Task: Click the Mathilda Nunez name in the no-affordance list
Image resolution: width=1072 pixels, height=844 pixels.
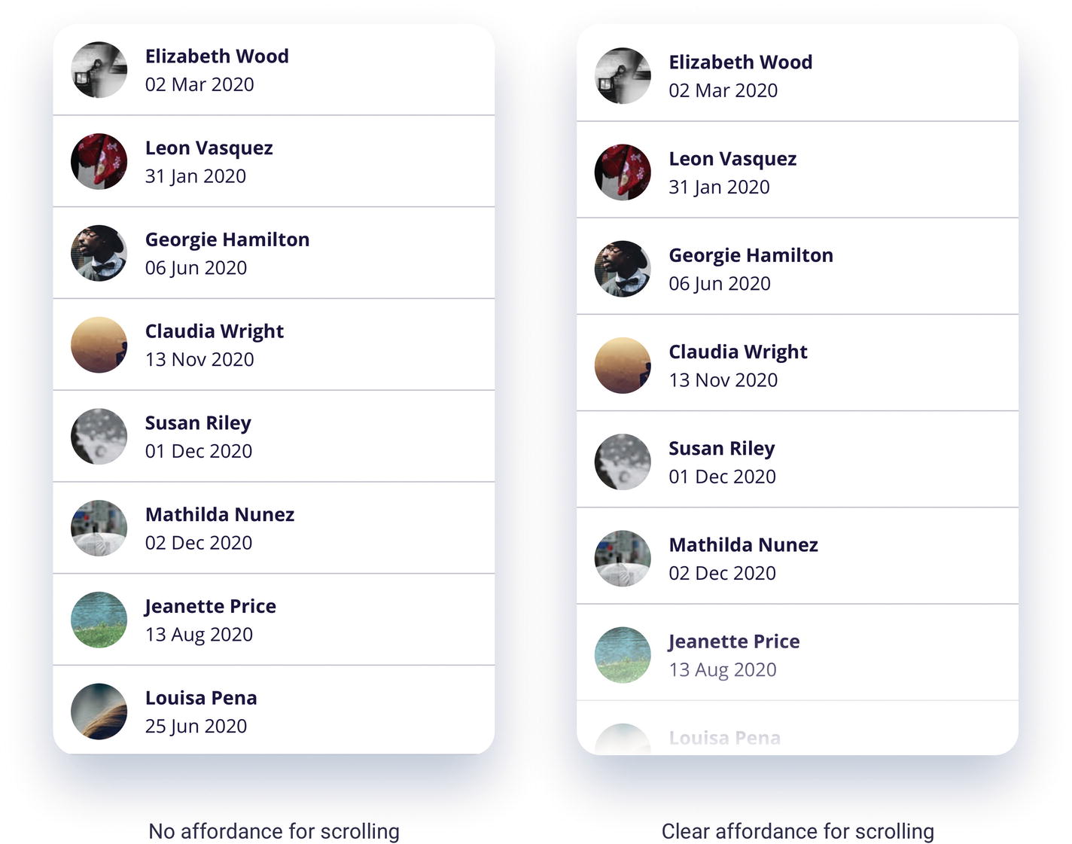Action: (x=220, y=515)
